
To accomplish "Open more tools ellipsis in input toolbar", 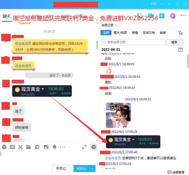I will pos(62,147).
